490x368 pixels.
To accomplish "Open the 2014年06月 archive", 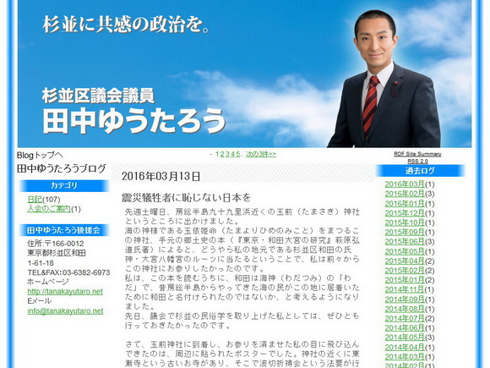I will [x=405, y=328].
